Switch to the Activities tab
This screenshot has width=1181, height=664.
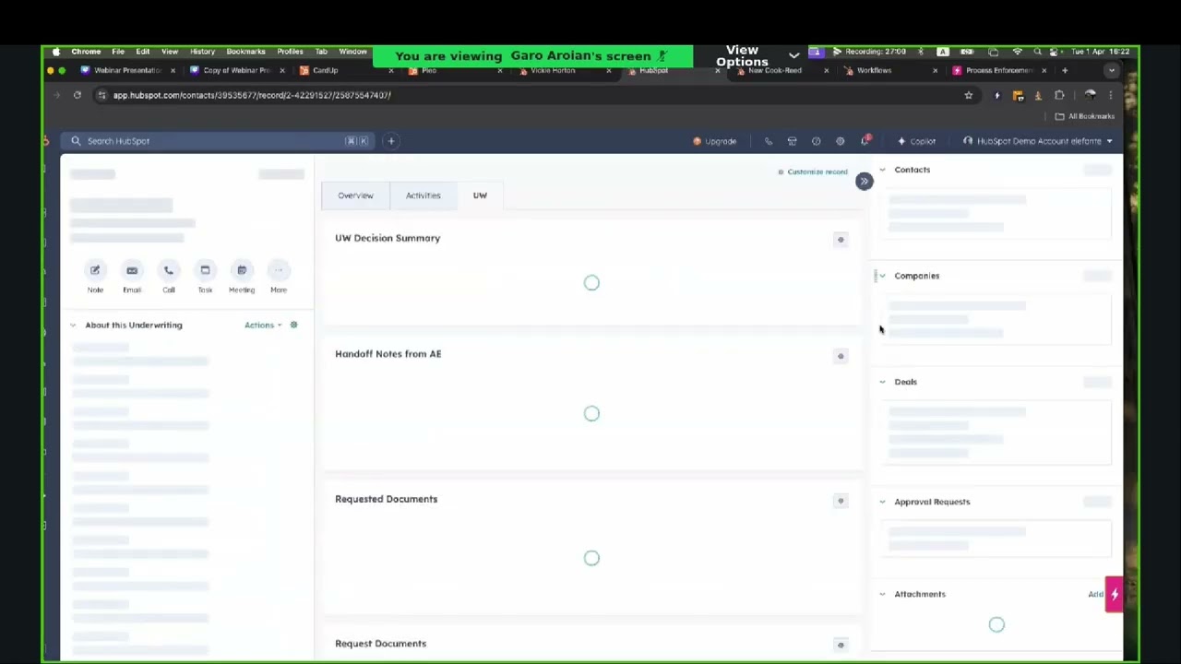point(423,196)
